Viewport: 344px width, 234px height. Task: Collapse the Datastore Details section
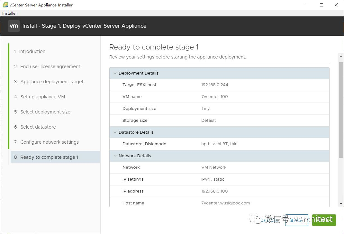(x=115, y=132)
